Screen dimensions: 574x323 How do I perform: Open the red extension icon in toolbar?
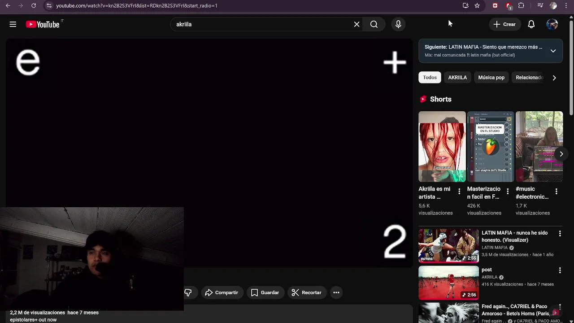point(495,5)
